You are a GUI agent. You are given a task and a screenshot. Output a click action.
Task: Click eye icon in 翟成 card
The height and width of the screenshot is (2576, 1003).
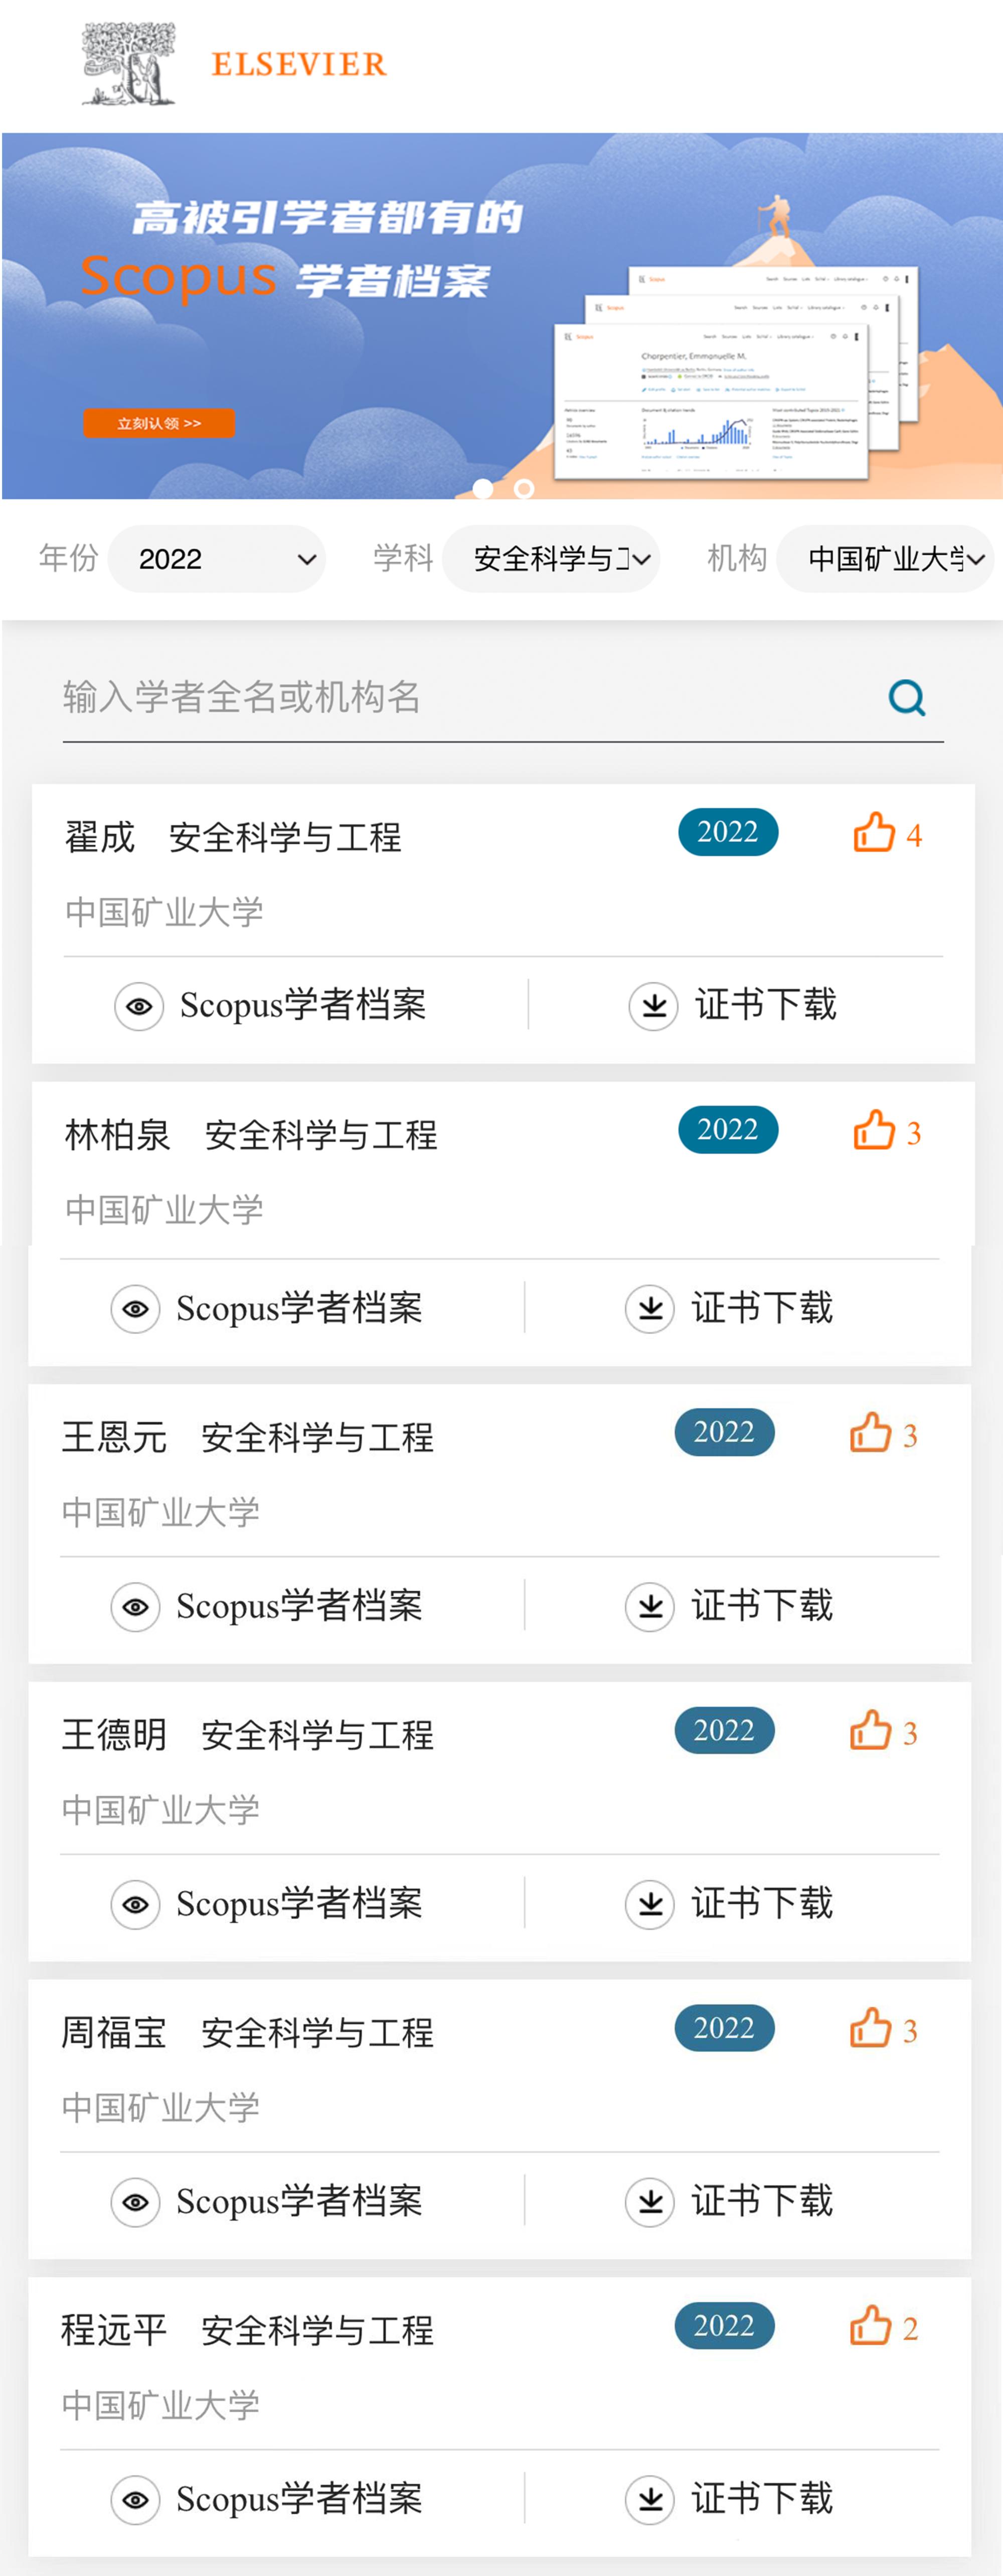pyautogui.click(x=139, y=1005)
